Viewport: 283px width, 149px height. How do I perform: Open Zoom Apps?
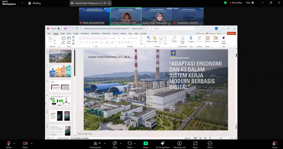coord(195,145)
